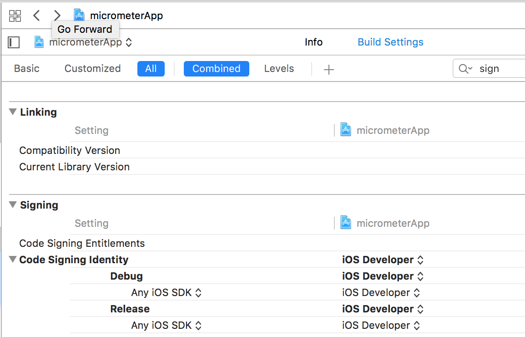Show Basic build settings
525x337 pixels.
pos(27,69)
